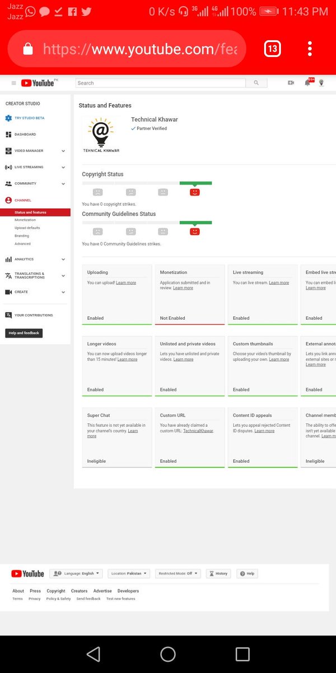Screen dimensions: 336x673
Task: Select Status and features in Channel menu
Action: coord(35,213)
